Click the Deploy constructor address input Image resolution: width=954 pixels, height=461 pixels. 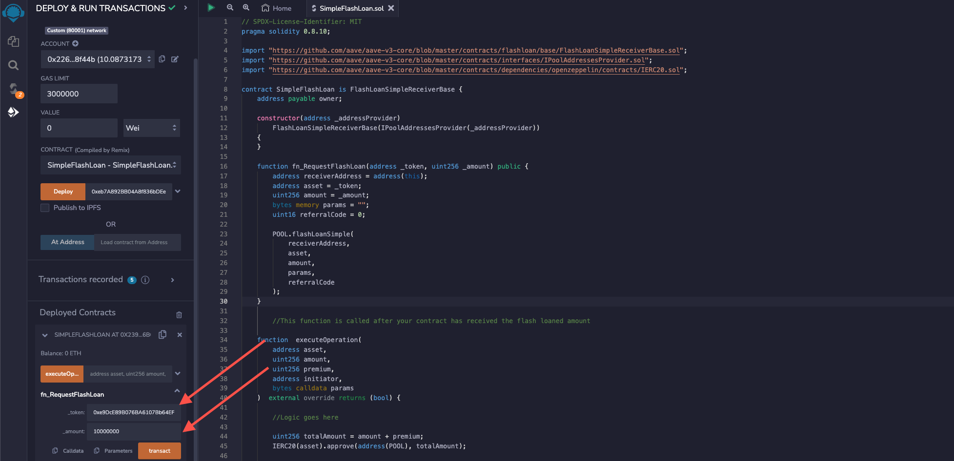pyautogui.click(x=129, y=192)
